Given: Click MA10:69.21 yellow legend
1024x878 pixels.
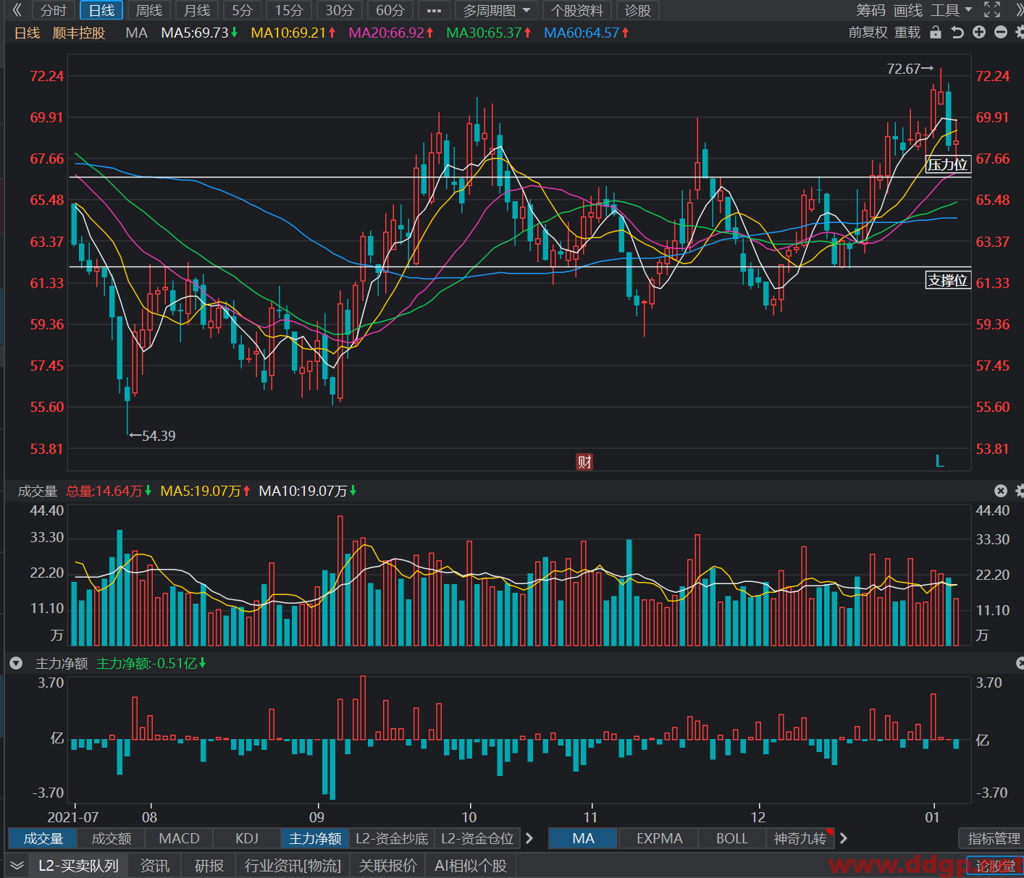Looking at the screenshot, I should coord(288,33).
